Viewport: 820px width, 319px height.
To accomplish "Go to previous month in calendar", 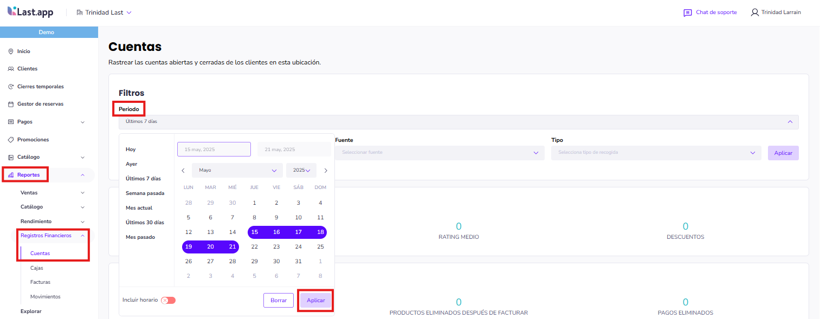I will [x=183, y=171].
